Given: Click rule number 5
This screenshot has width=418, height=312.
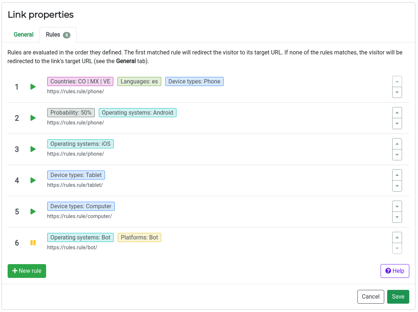Looking at the screenshot, I should click(x=17, y=212).
